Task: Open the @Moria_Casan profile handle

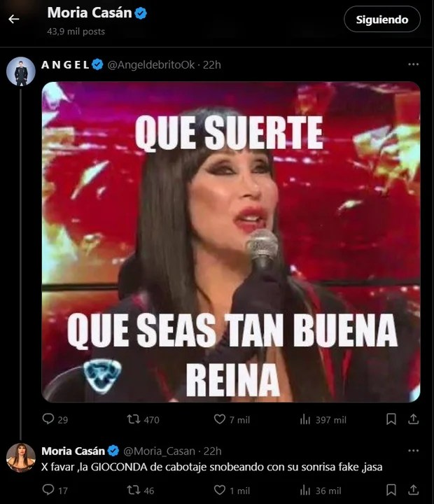Action: point(159,451)
